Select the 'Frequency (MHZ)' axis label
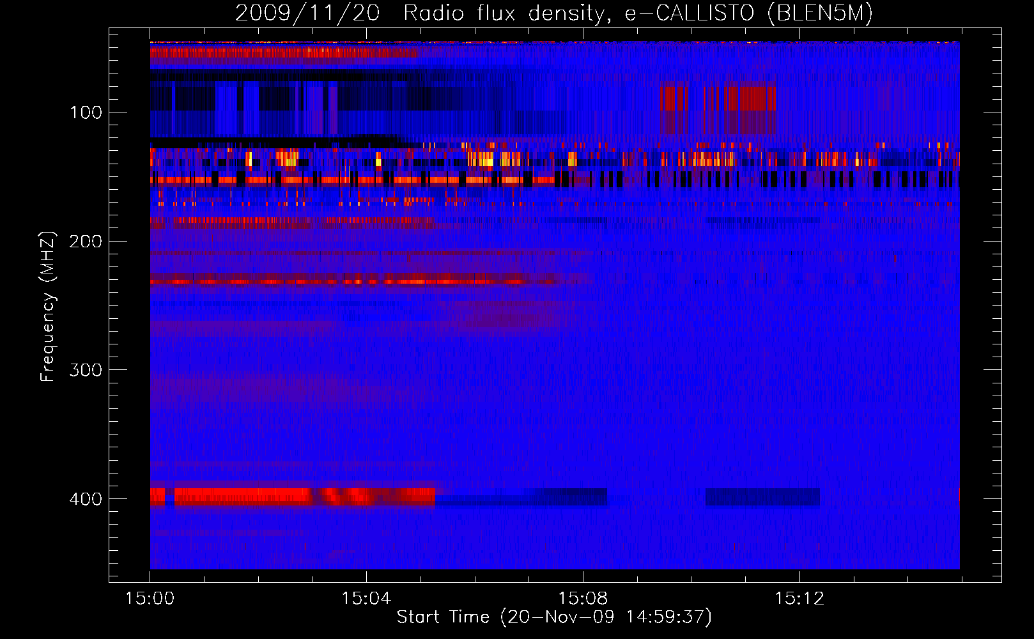Image resolution: width=1034 pixels, height=639 pixels. (48, 306)
